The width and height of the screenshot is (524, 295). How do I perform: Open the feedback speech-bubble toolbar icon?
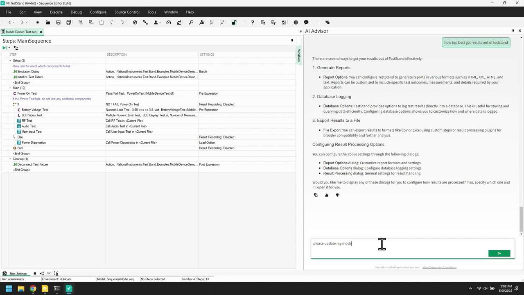pos(306,23)
